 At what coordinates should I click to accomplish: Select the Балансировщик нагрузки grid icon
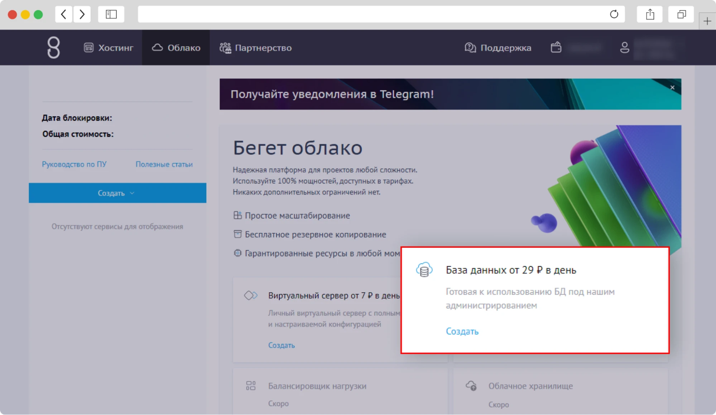tap(251, 386)
